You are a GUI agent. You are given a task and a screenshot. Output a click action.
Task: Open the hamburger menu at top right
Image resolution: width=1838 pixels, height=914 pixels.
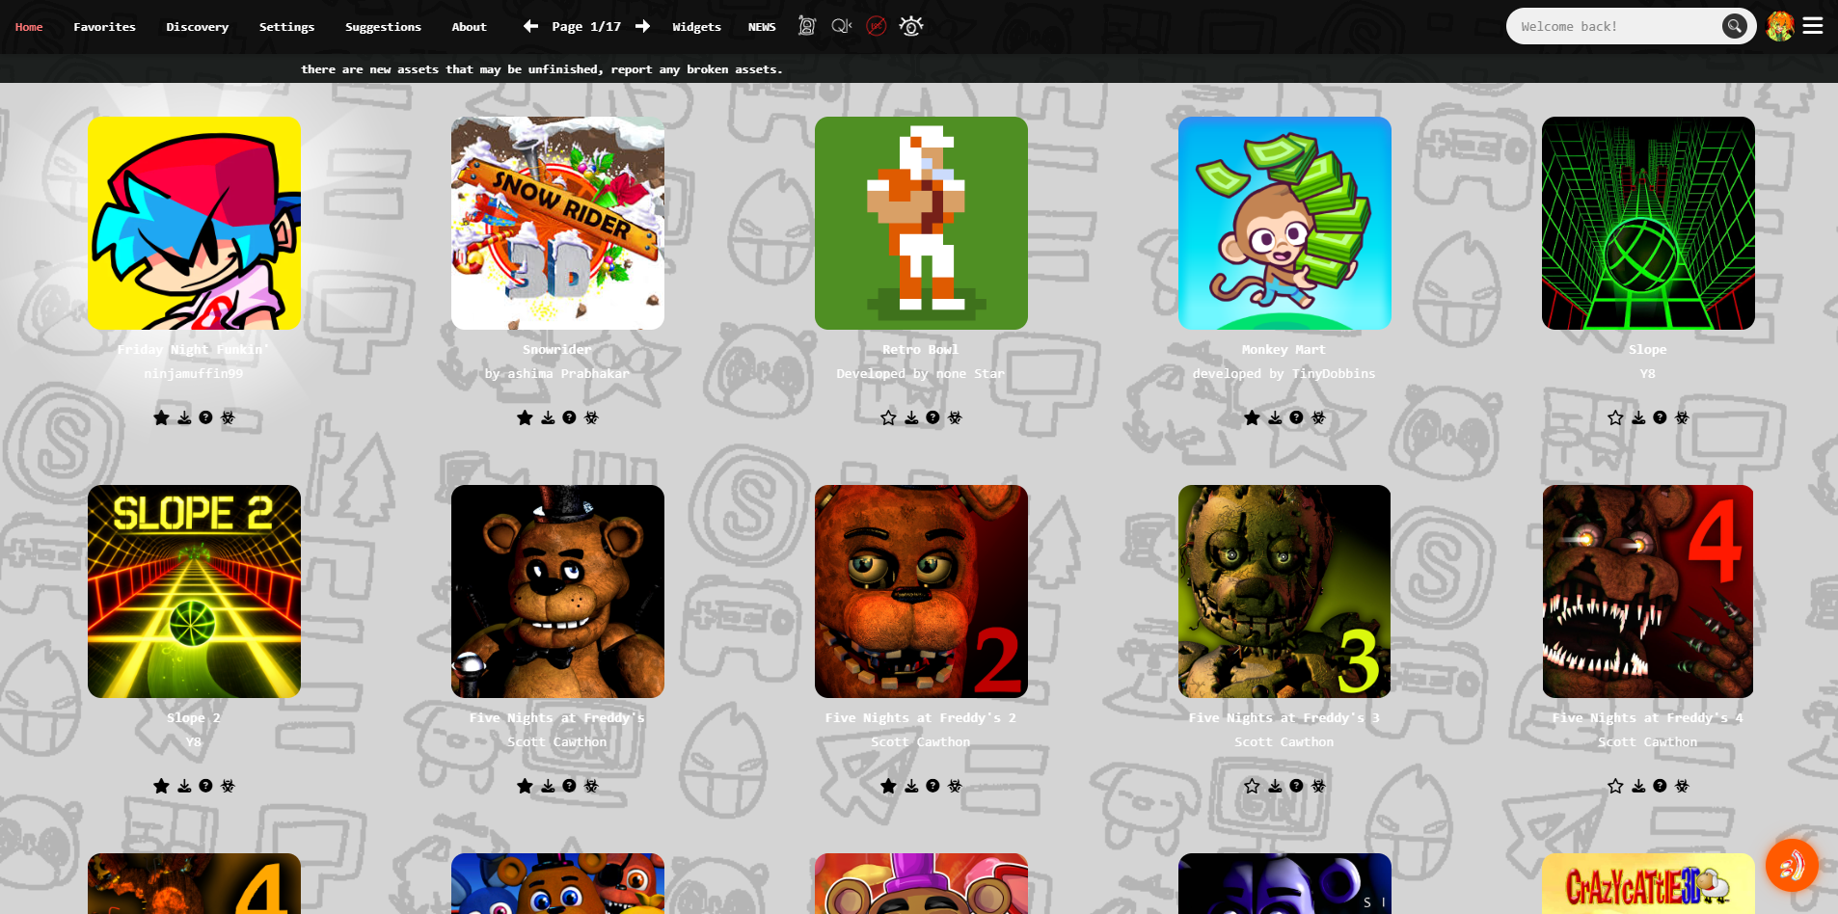pyautogui.click(x=1813, y=26)
